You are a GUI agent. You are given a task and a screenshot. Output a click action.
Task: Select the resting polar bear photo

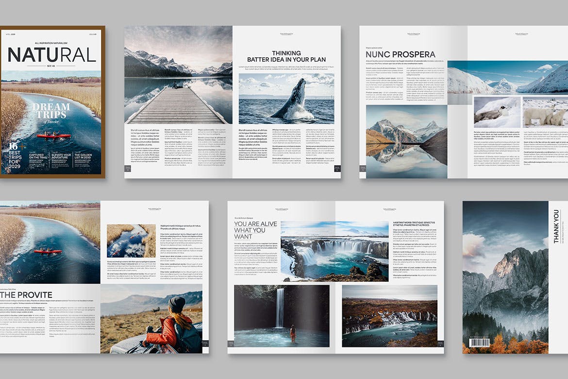click(497, 112)
